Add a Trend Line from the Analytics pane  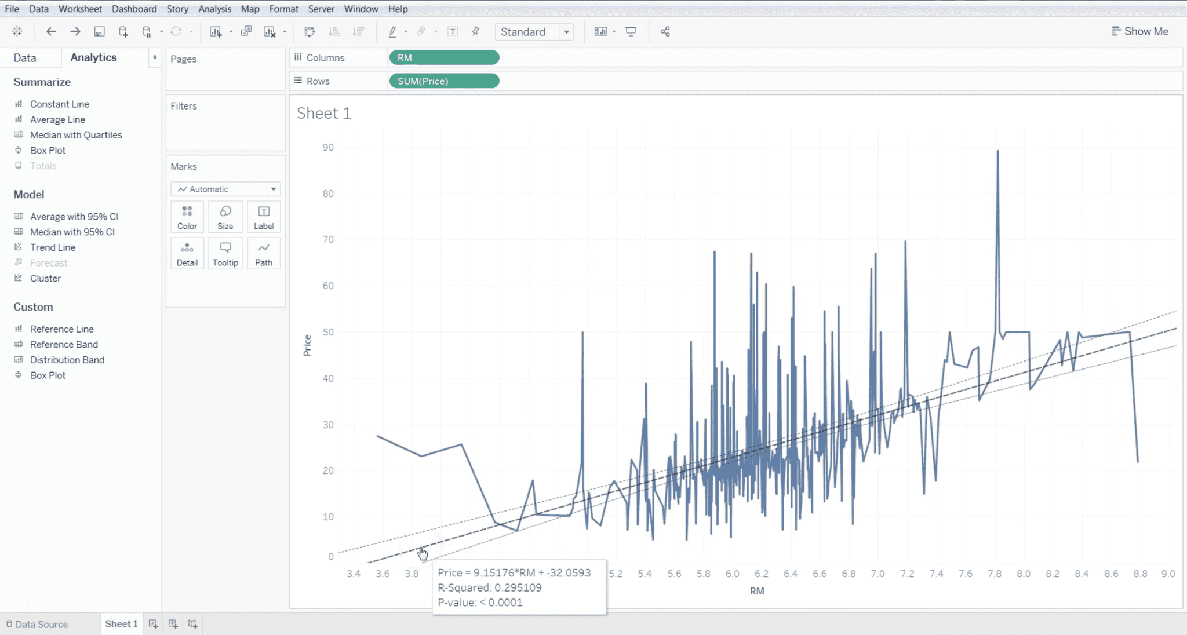(53, 247)
